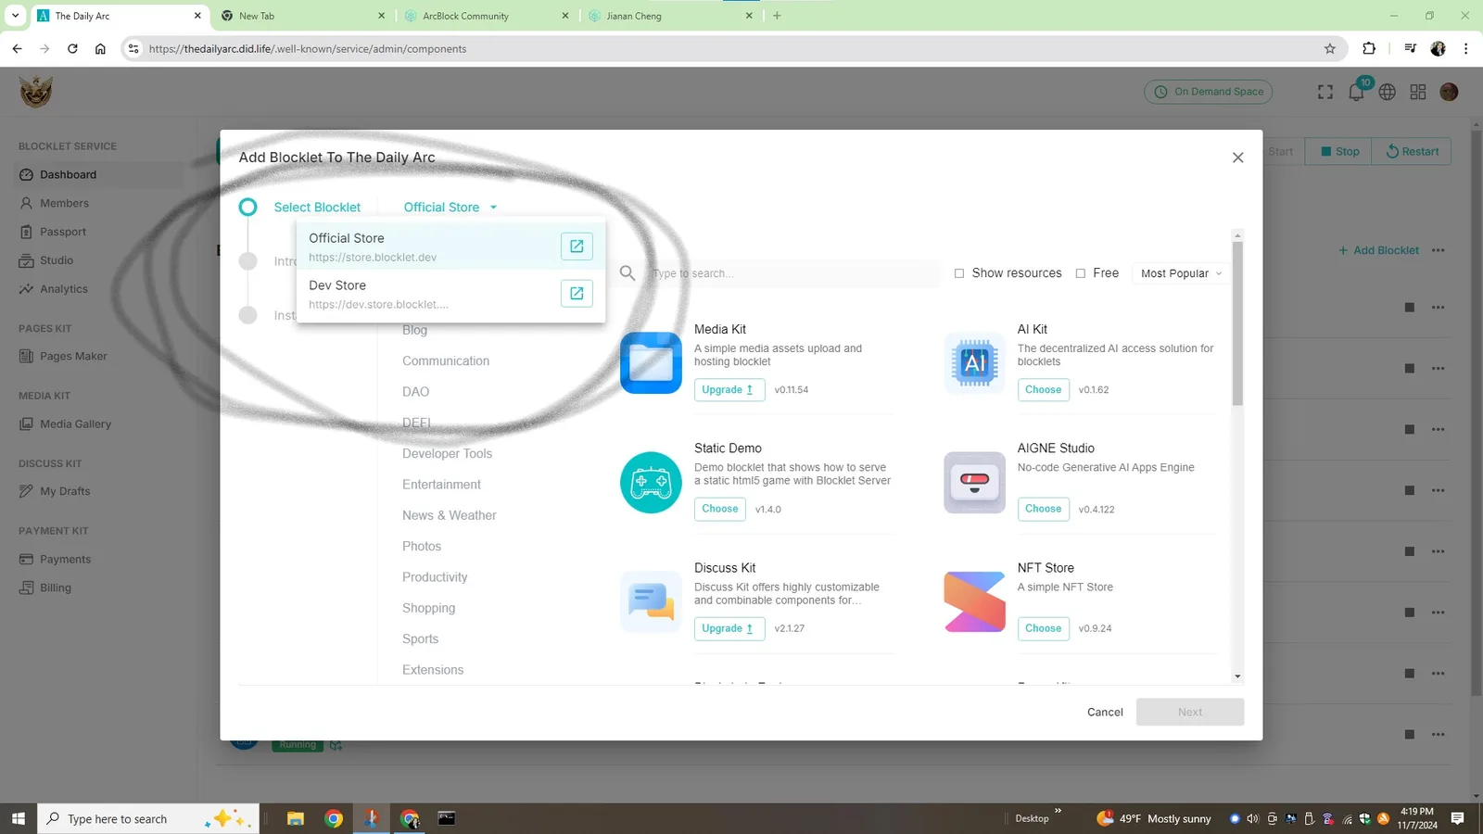1483x834 pixels.
Task: Click the Windows taskbar search box
Action: pyautogui.click(x=147, y=818)
